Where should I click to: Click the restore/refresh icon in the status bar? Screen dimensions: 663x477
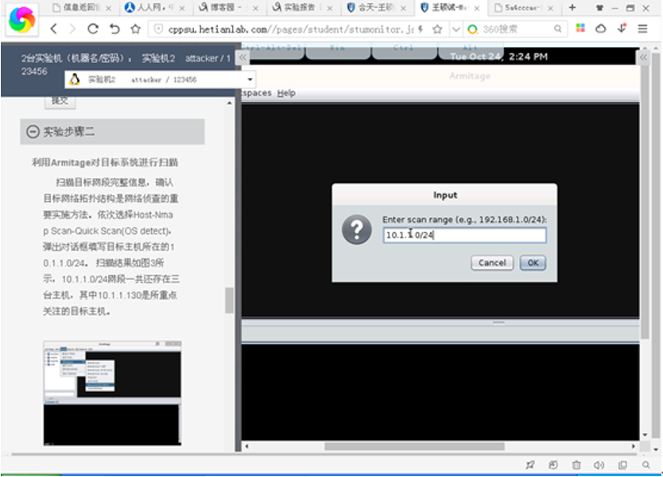click(x=553, y=465)
